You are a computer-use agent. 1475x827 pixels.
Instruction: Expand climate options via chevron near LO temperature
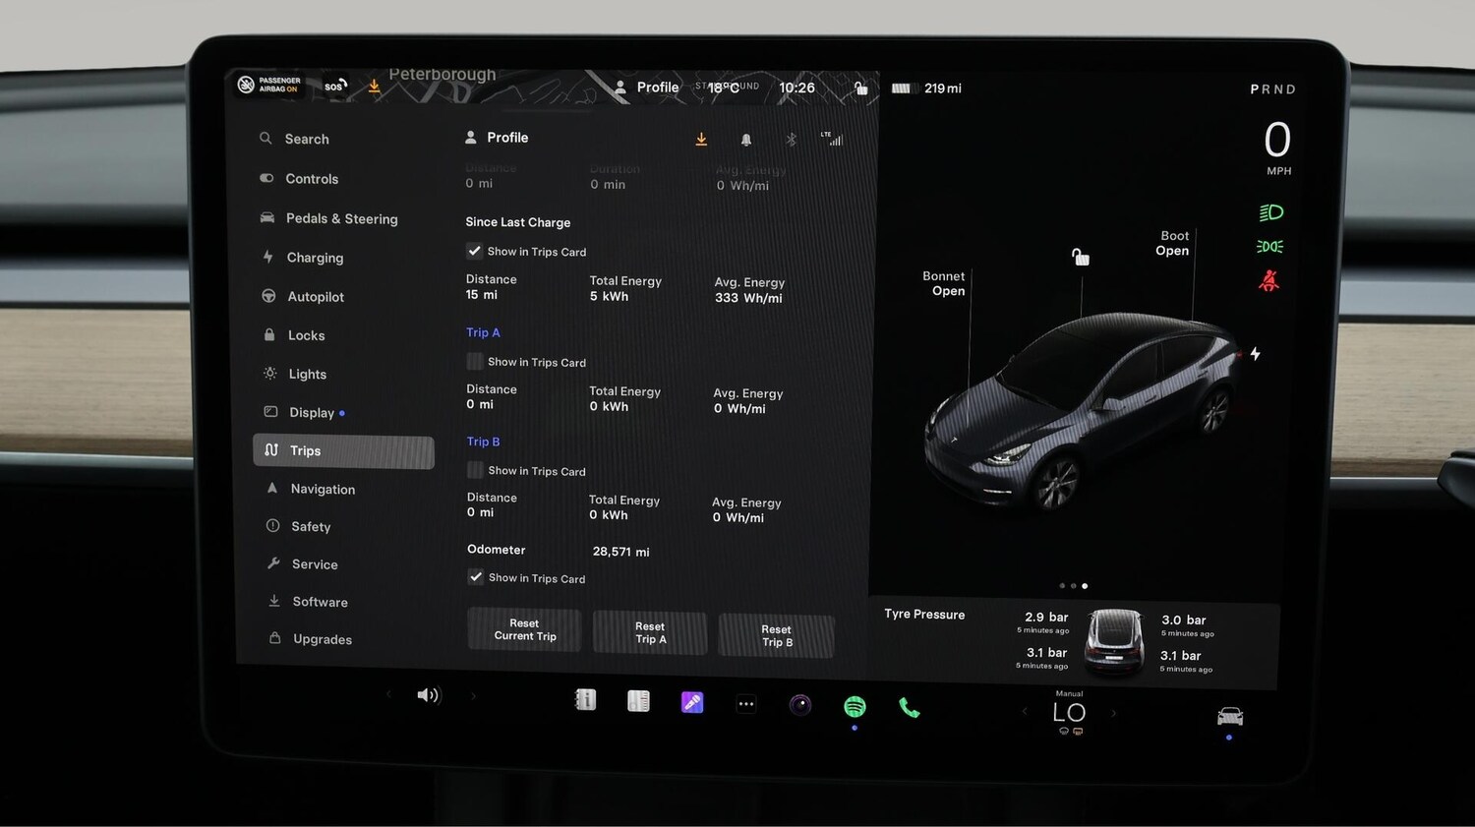click(x=1114, y=715)
